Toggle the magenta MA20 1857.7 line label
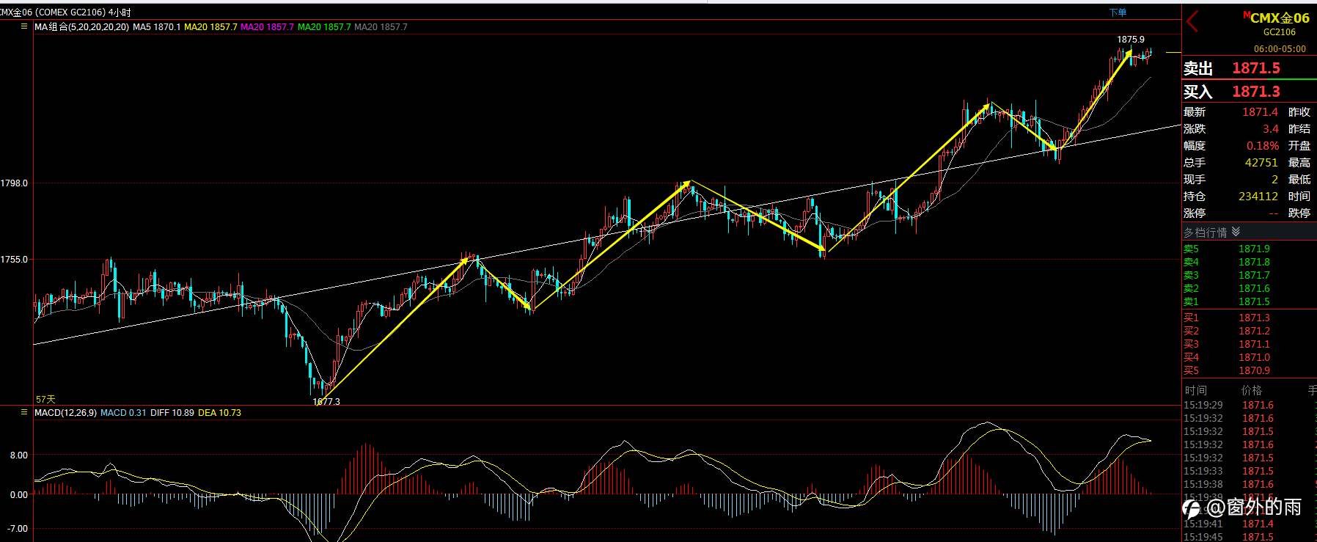This screenshot has width=1317, height=542. point(267,27)
